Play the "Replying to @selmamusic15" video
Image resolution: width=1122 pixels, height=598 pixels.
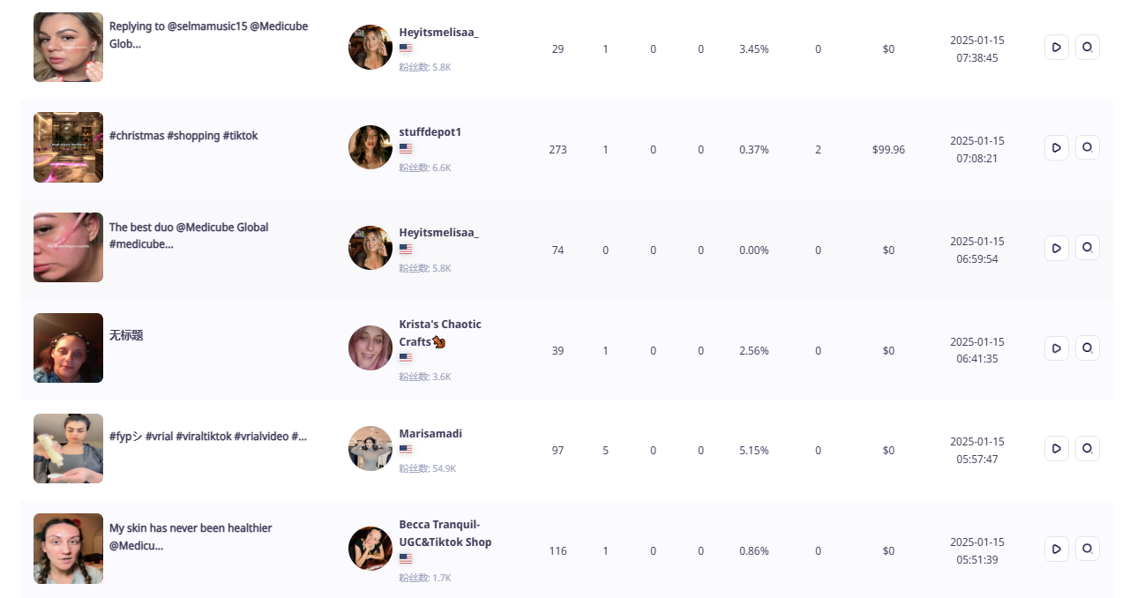point(1056,47)
